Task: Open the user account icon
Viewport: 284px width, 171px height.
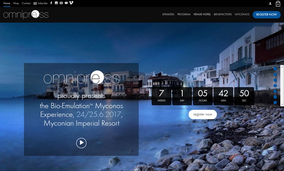Action: click(270, 4)
